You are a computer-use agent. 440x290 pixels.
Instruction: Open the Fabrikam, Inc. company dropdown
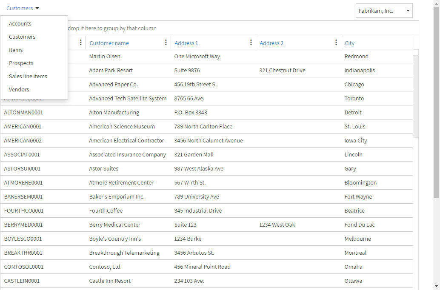point(384,11)
